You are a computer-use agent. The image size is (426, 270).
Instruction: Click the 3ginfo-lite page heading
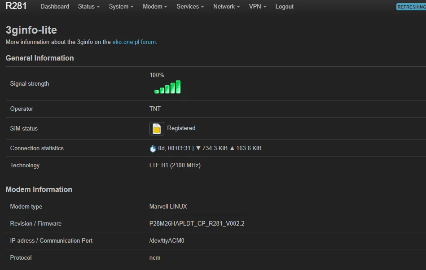coord(31,30)
